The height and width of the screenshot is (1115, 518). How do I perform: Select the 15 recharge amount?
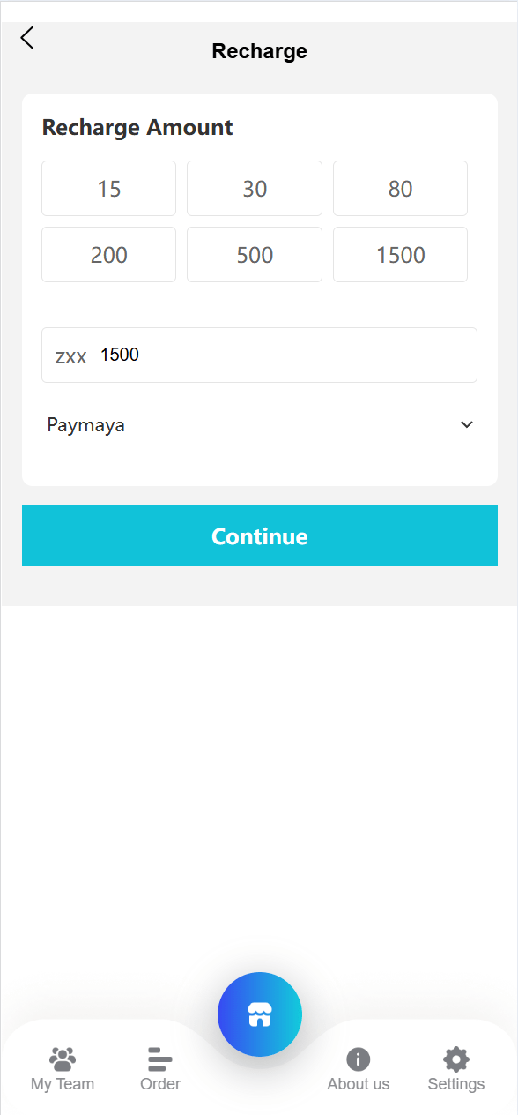[109, 189]
